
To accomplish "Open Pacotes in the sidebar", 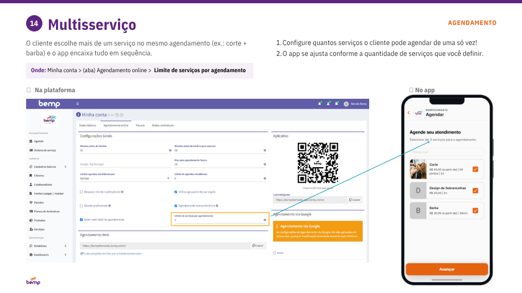I will click(36, 202).
